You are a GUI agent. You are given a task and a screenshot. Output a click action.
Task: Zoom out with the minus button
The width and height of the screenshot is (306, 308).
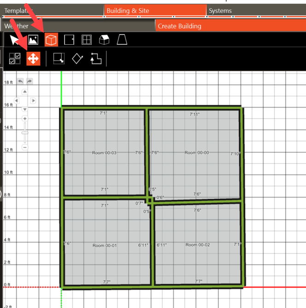pyautogui.click(x=25, y=147)
